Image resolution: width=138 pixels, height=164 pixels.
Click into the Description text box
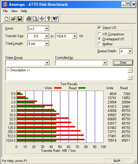click(x=67, y=74)
